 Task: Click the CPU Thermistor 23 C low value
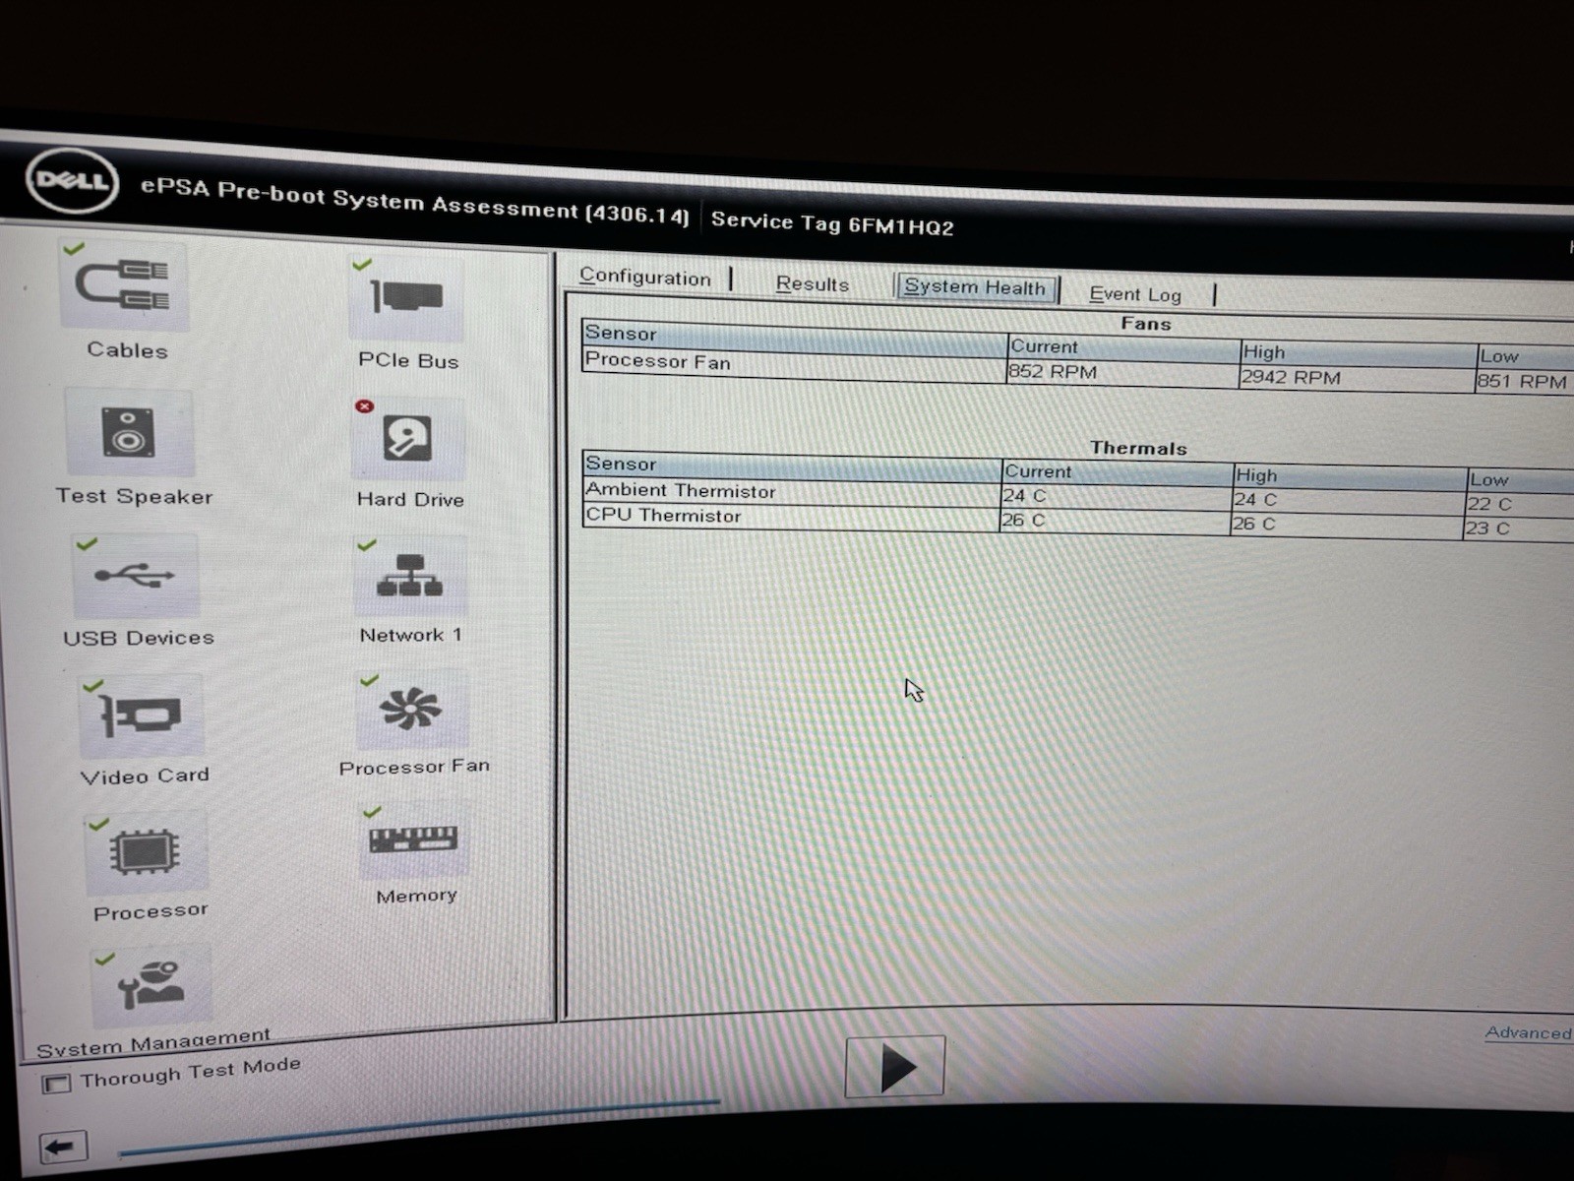point(1487,528)
